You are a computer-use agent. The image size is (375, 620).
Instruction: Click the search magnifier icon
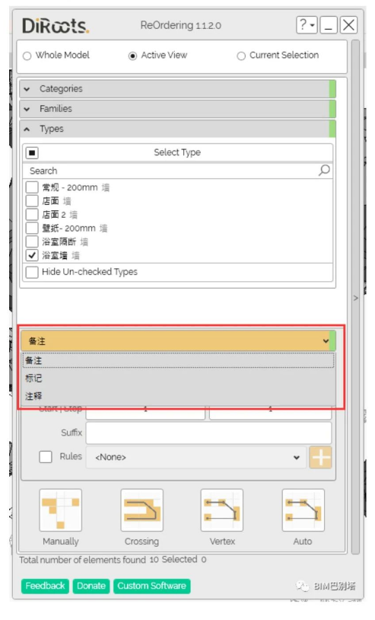point(324,171)
